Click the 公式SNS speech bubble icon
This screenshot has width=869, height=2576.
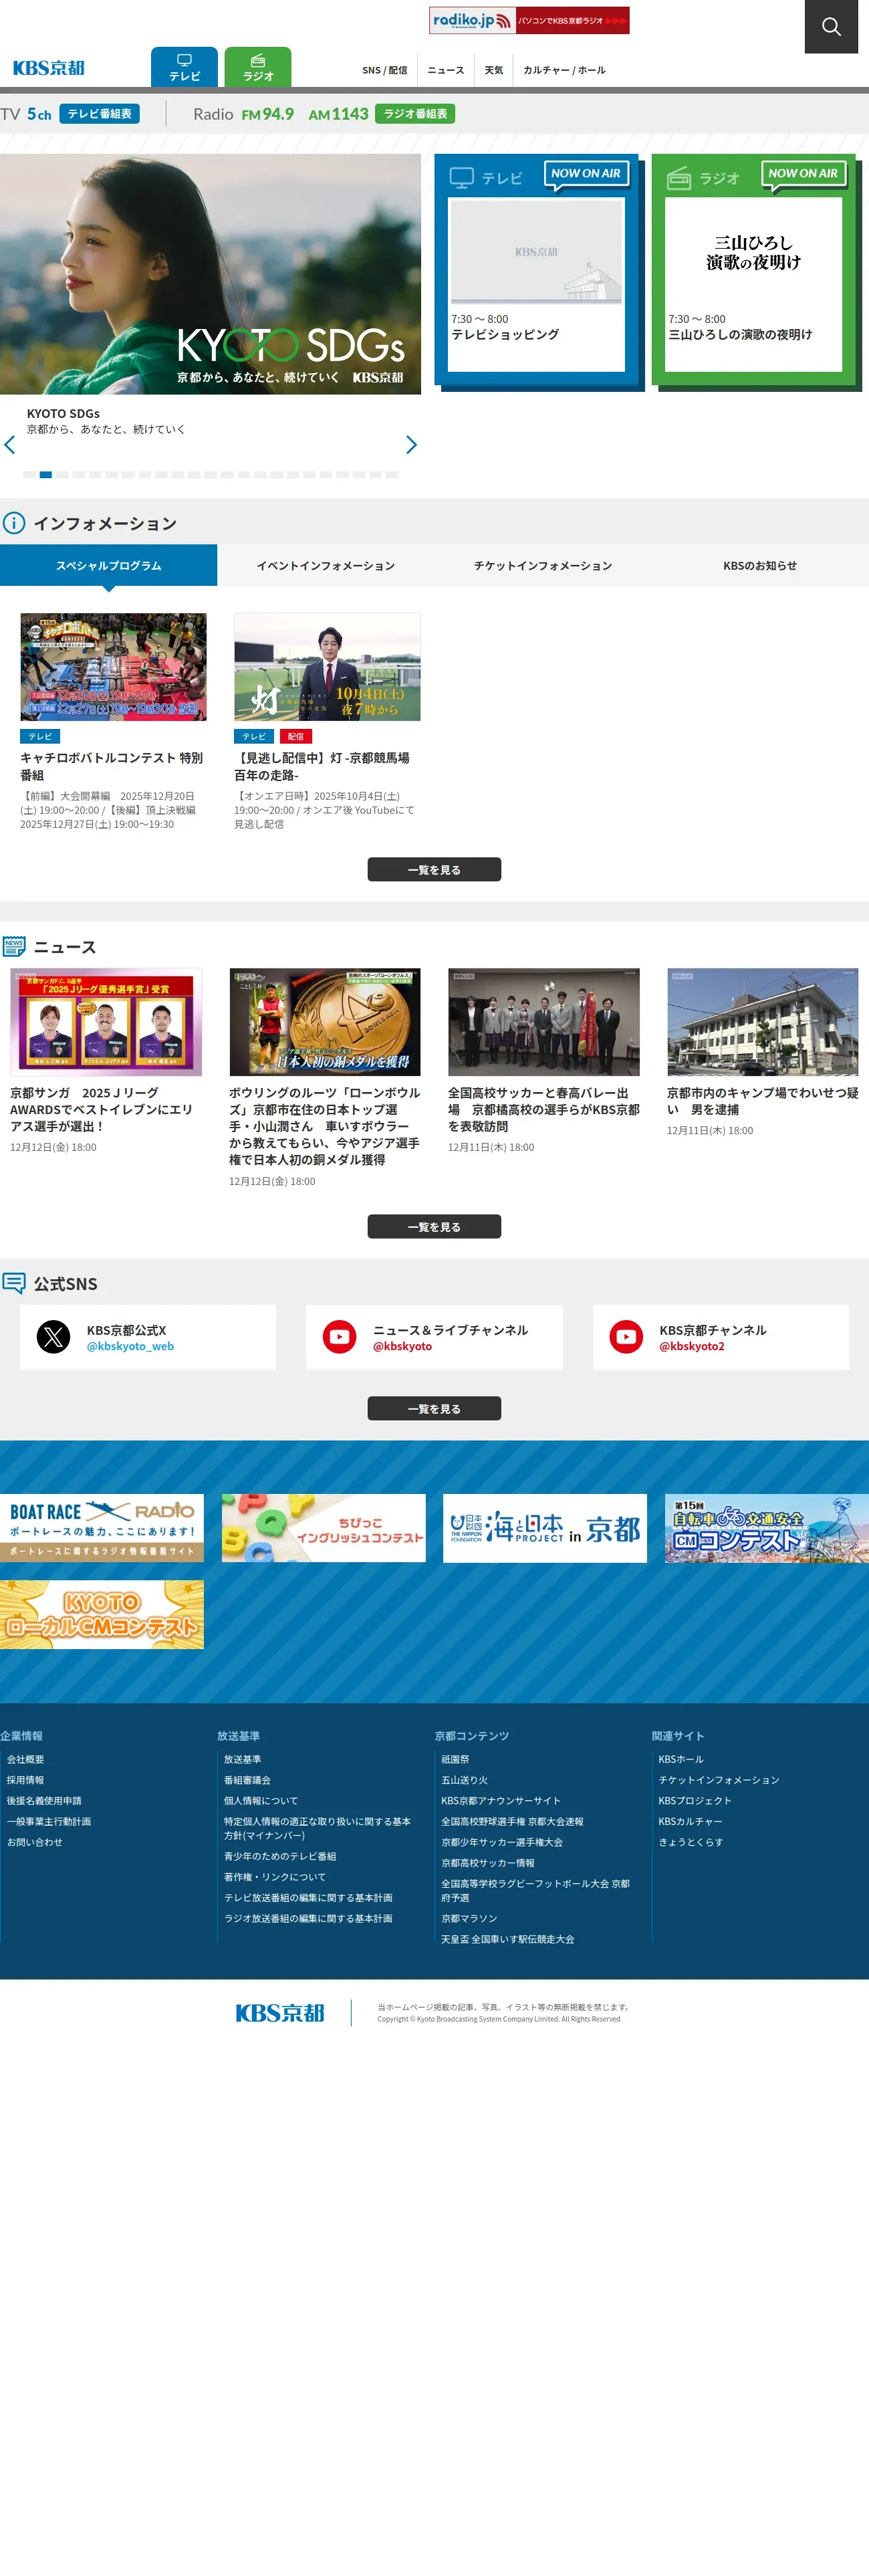click(x=14, y=1283)
